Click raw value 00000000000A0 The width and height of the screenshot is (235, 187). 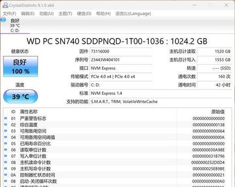pos(208,181)
